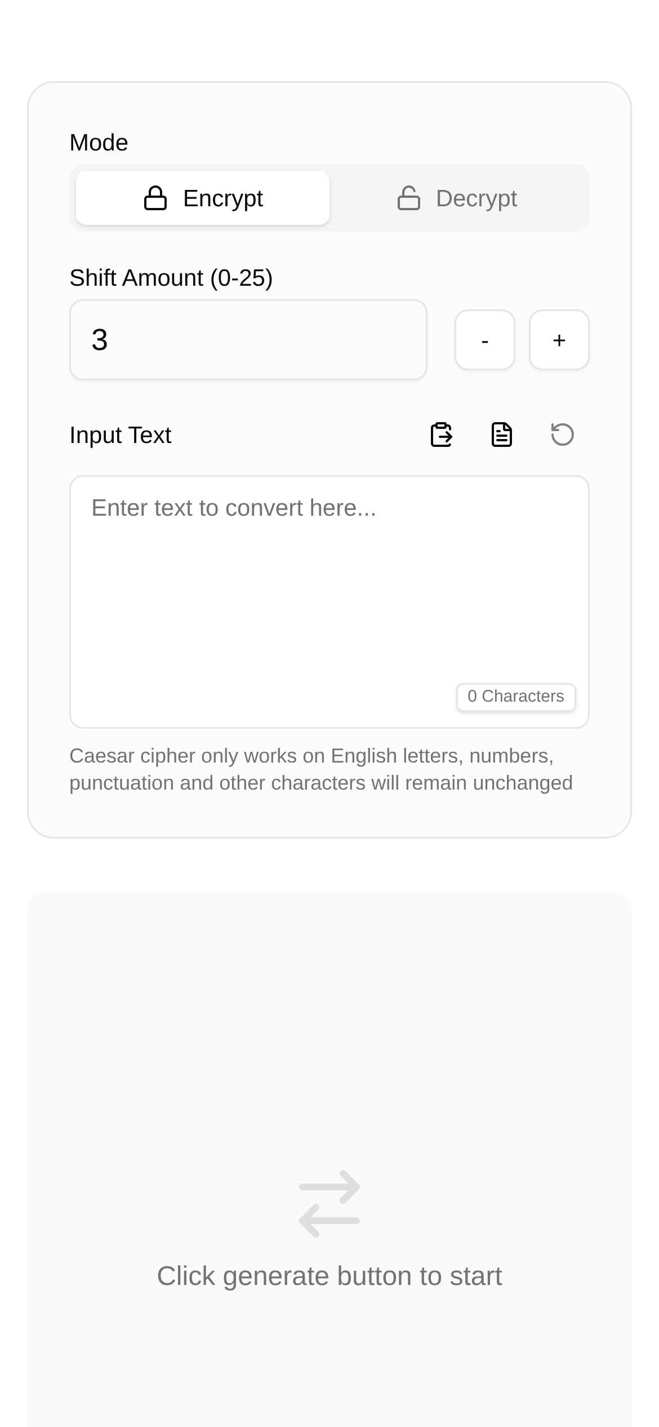This screenshot has width=659, height=1427.
Task: Click the Shift Amount (0-25) label
Action: tap(171, 278)
